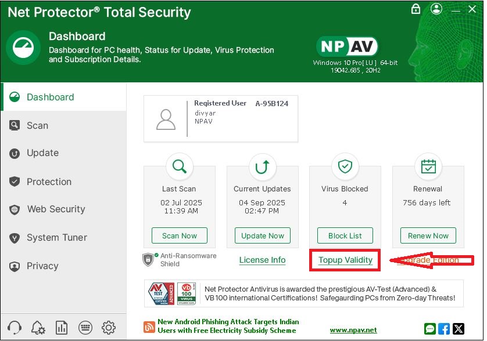Screen dimensions: 487x341
Task: Click the Update Now button
Action: 263,235
